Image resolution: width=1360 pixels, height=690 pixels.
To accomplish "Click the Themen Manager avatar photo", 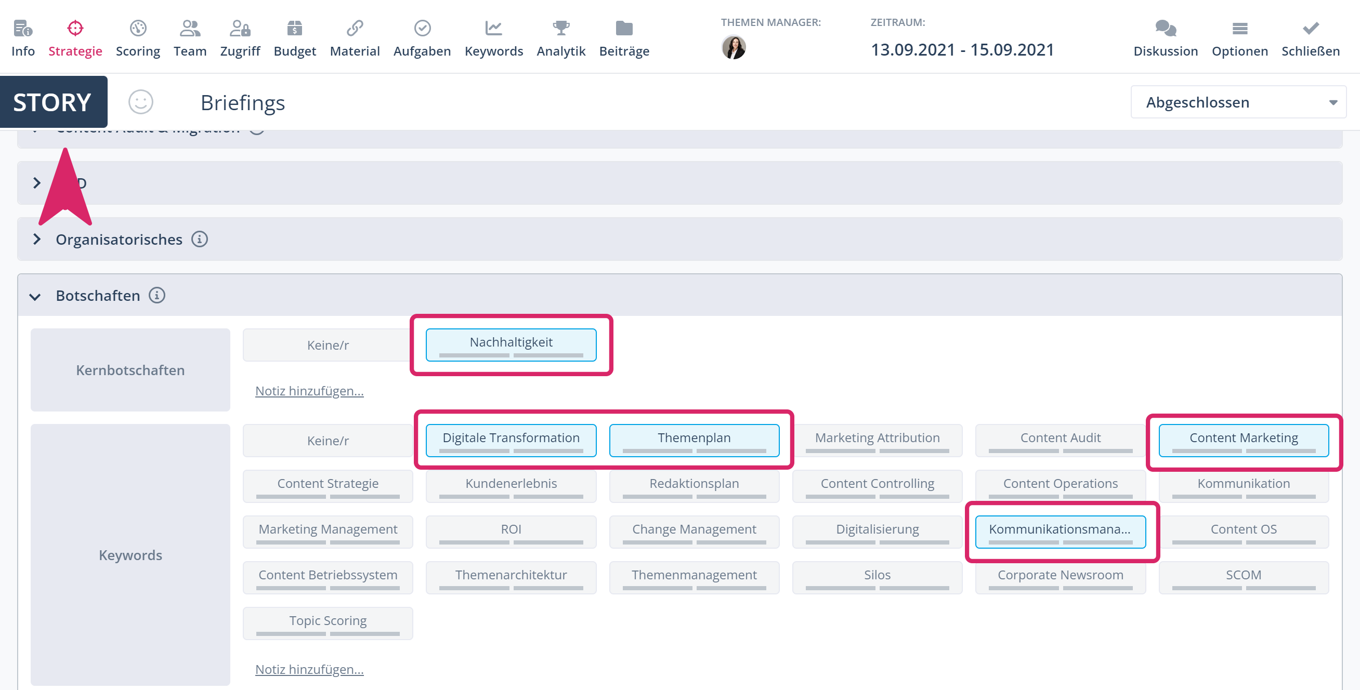I will pyautogui.click(x=734, y=47).
